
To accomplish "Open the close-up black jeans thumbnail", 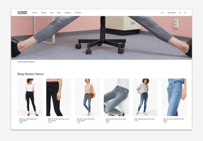I will 59,97.
